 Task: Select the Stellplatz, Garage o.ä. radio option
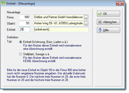21,54
